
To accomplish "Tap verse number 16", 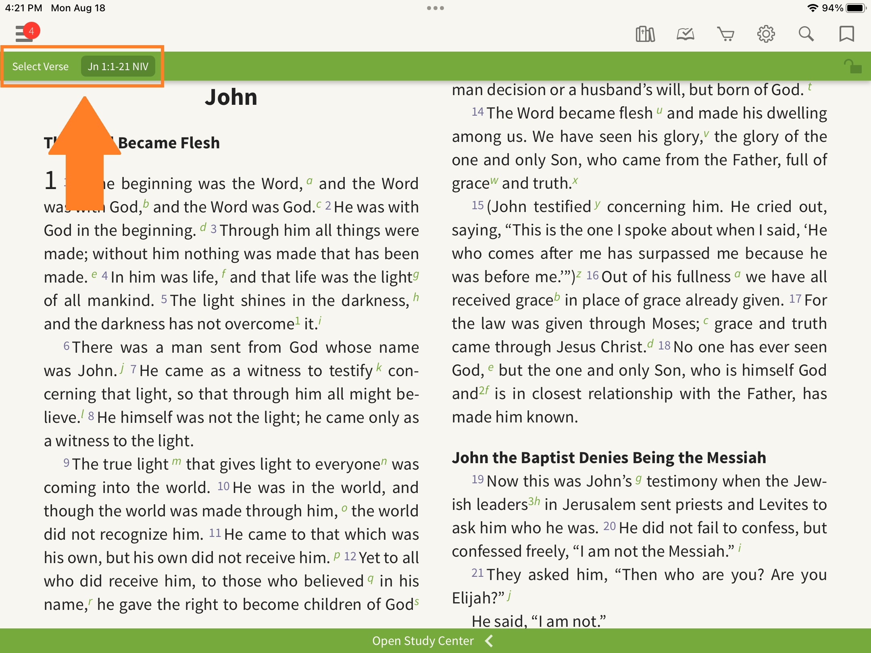I will (x=592, y=275).
